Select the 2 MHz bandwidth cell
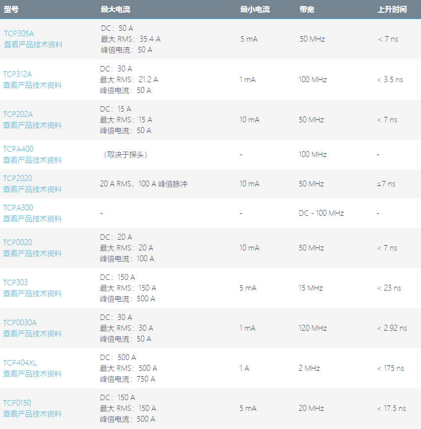This screenshot has height=429, width=421. 309,368
